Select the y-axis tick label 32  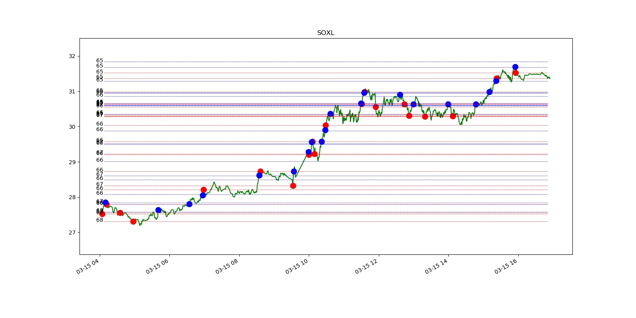tap(72, 56)
